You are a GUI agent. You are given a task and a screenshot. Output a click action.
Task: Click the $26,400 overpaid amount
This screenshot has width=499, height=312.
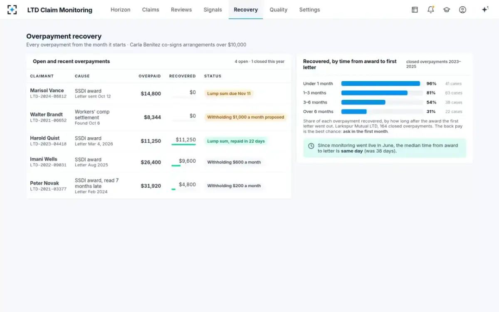(151, 162)
